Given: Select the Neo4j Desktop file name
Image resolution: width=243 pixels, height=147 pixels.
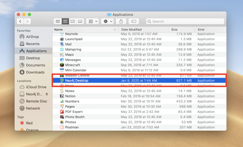Looking at the screenshot, I should tap(77, 81).
